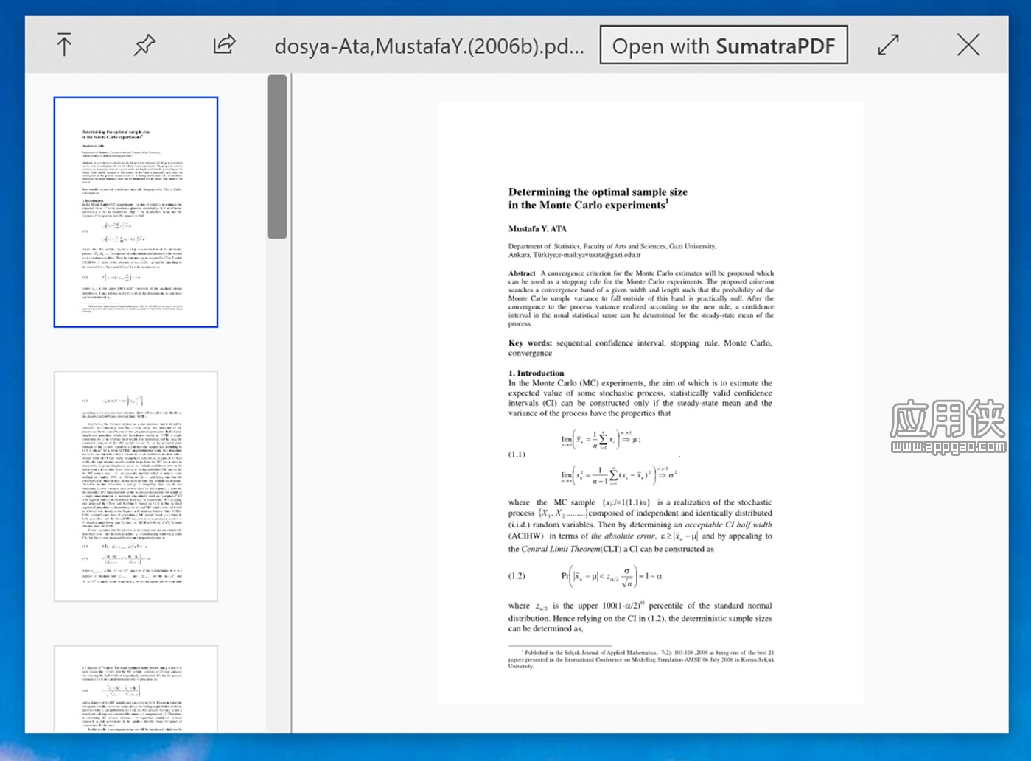Open the share icon
This screenshot has width=1031, height=761.
[x=224, y=44]
